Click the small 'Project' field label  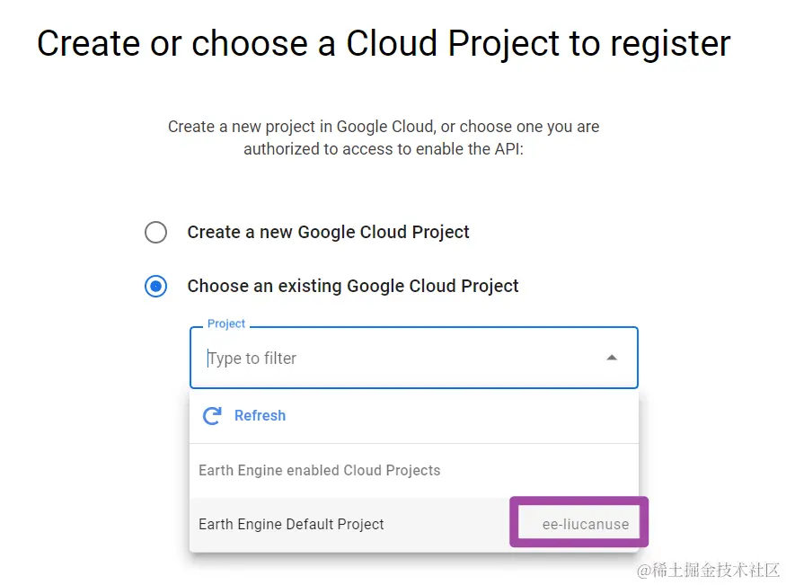tap(226, 324)
